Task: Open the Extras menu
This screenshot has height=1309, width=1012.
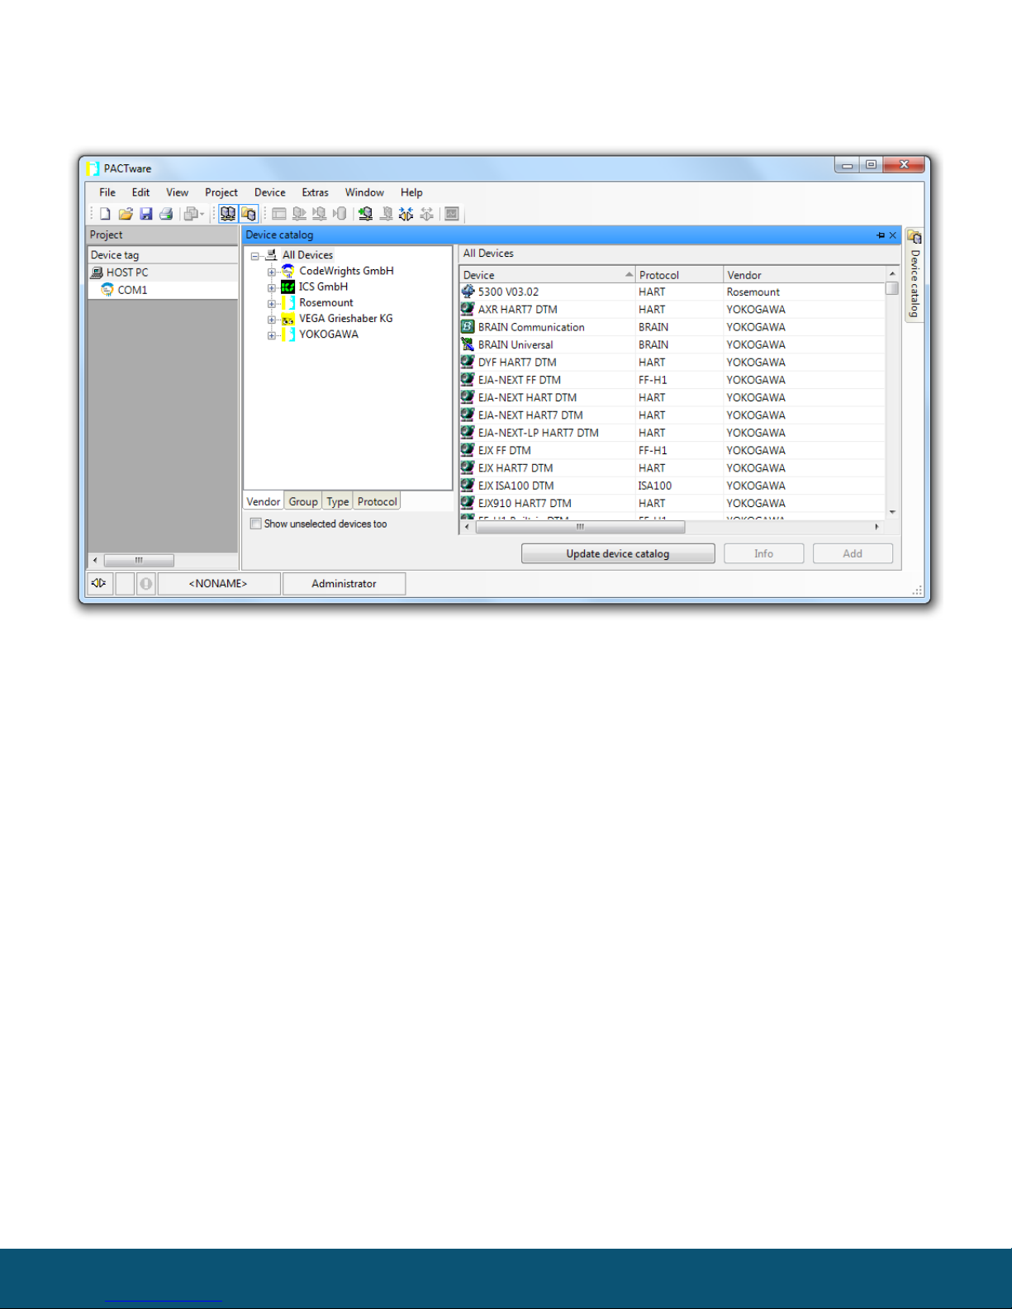Action: [315, 192]
